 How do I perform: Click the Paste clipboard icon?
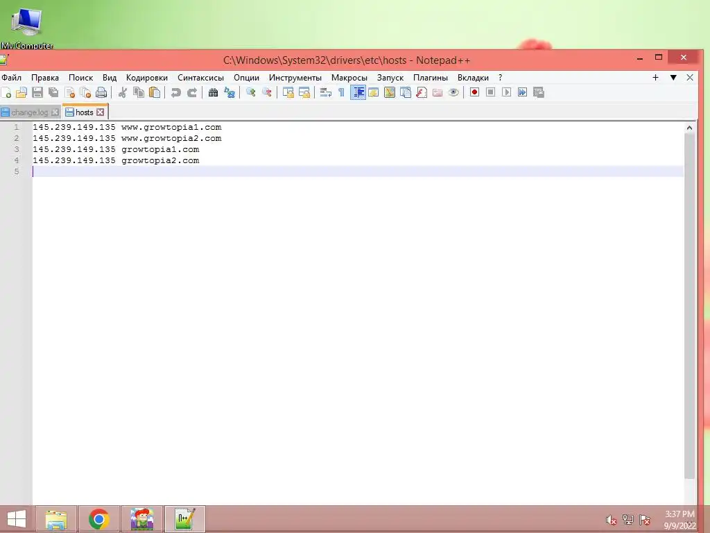click(x=155, y=92)
